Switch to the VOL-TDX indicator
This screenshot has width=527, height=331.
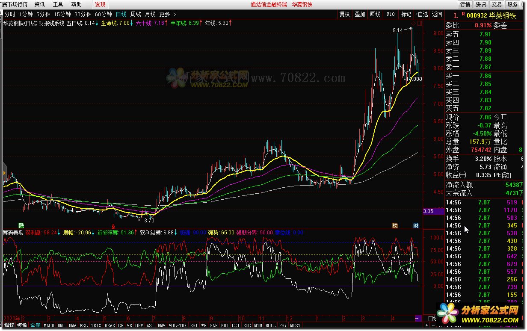click(x=178, y=325)
